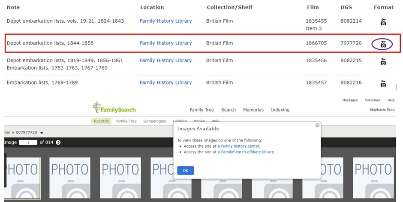Viewport: 403px width, 202px height.
Task: Select last PHOTO thumbnail on right
Action: click(x=373, y=178)
